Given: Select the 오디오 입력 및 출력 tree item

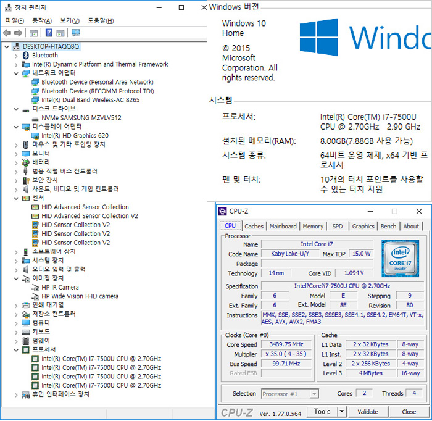Looking at the screenshot, I should click(x=59, y=269).
